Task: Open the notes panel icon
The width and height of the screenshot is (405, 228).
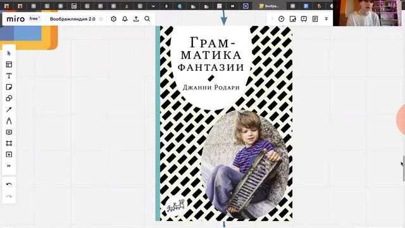Action: pos(315,19)
